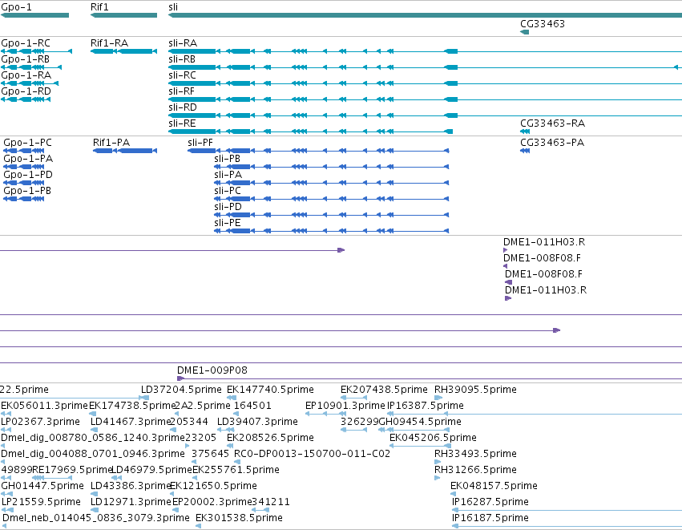This screenshot has width=682, height=530.
Task: Select the CG33463-PA protein label
Action: click(x=552, y=143)
